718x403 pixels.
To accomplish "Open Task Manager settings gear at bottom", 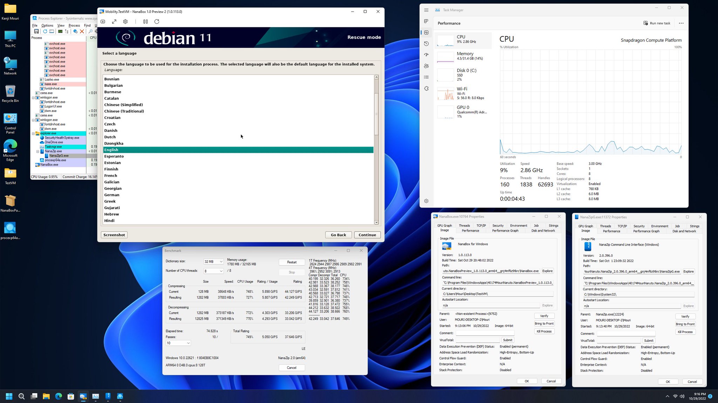I will 426,201.
